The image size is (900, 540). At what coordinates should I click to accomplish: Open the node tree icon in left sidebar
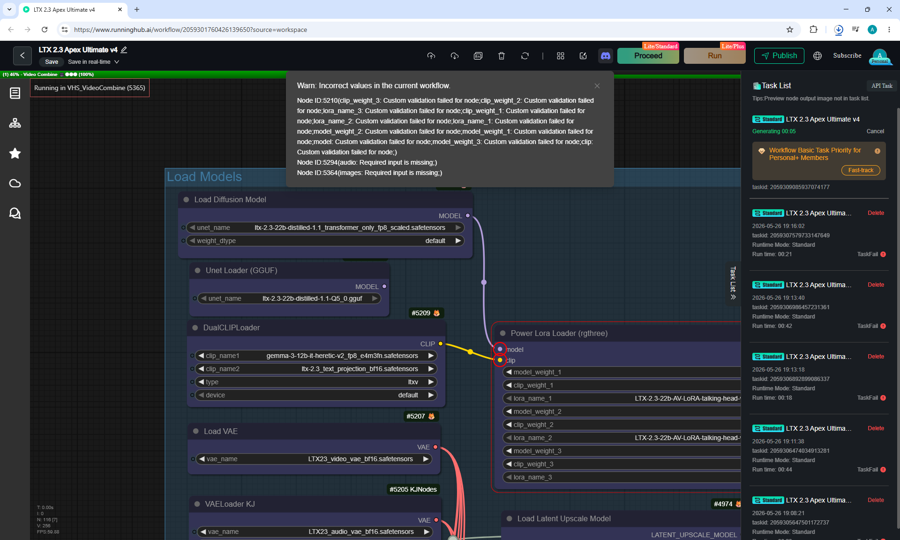point(15,123)
